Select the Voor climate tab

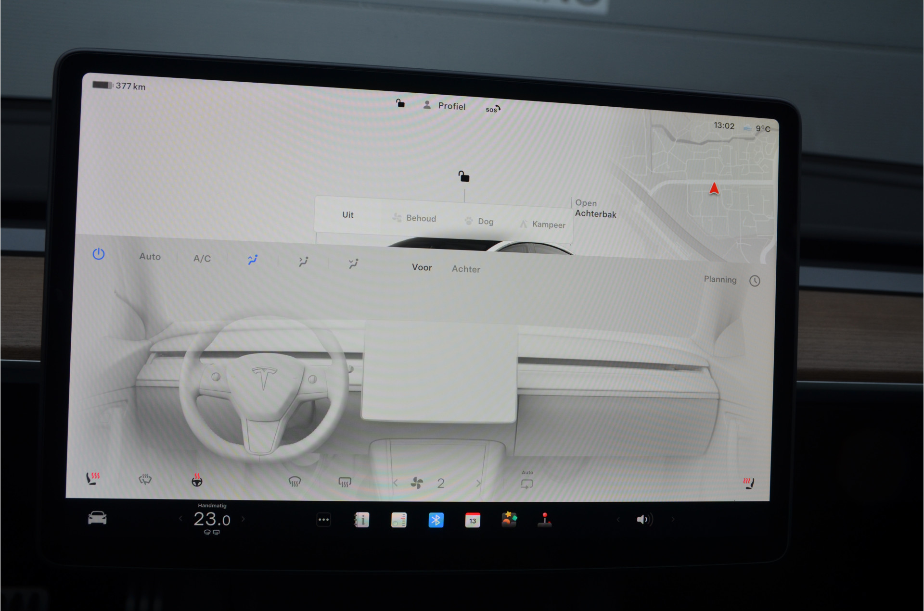[x=422, y=267]
